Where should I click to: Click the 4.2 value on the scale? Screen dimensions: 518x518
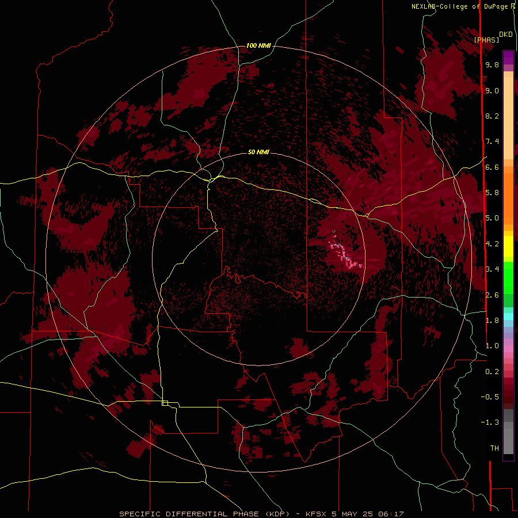point(492,244)
